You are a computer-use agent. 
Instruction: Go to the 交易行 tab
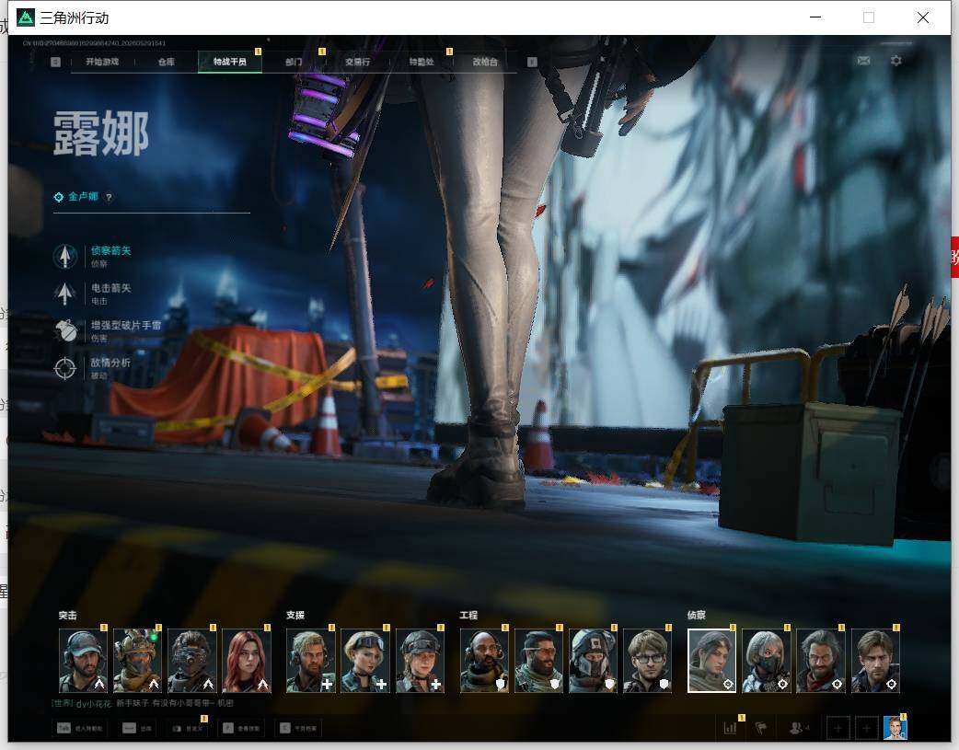pyautogui.click(x=357, y=62)
